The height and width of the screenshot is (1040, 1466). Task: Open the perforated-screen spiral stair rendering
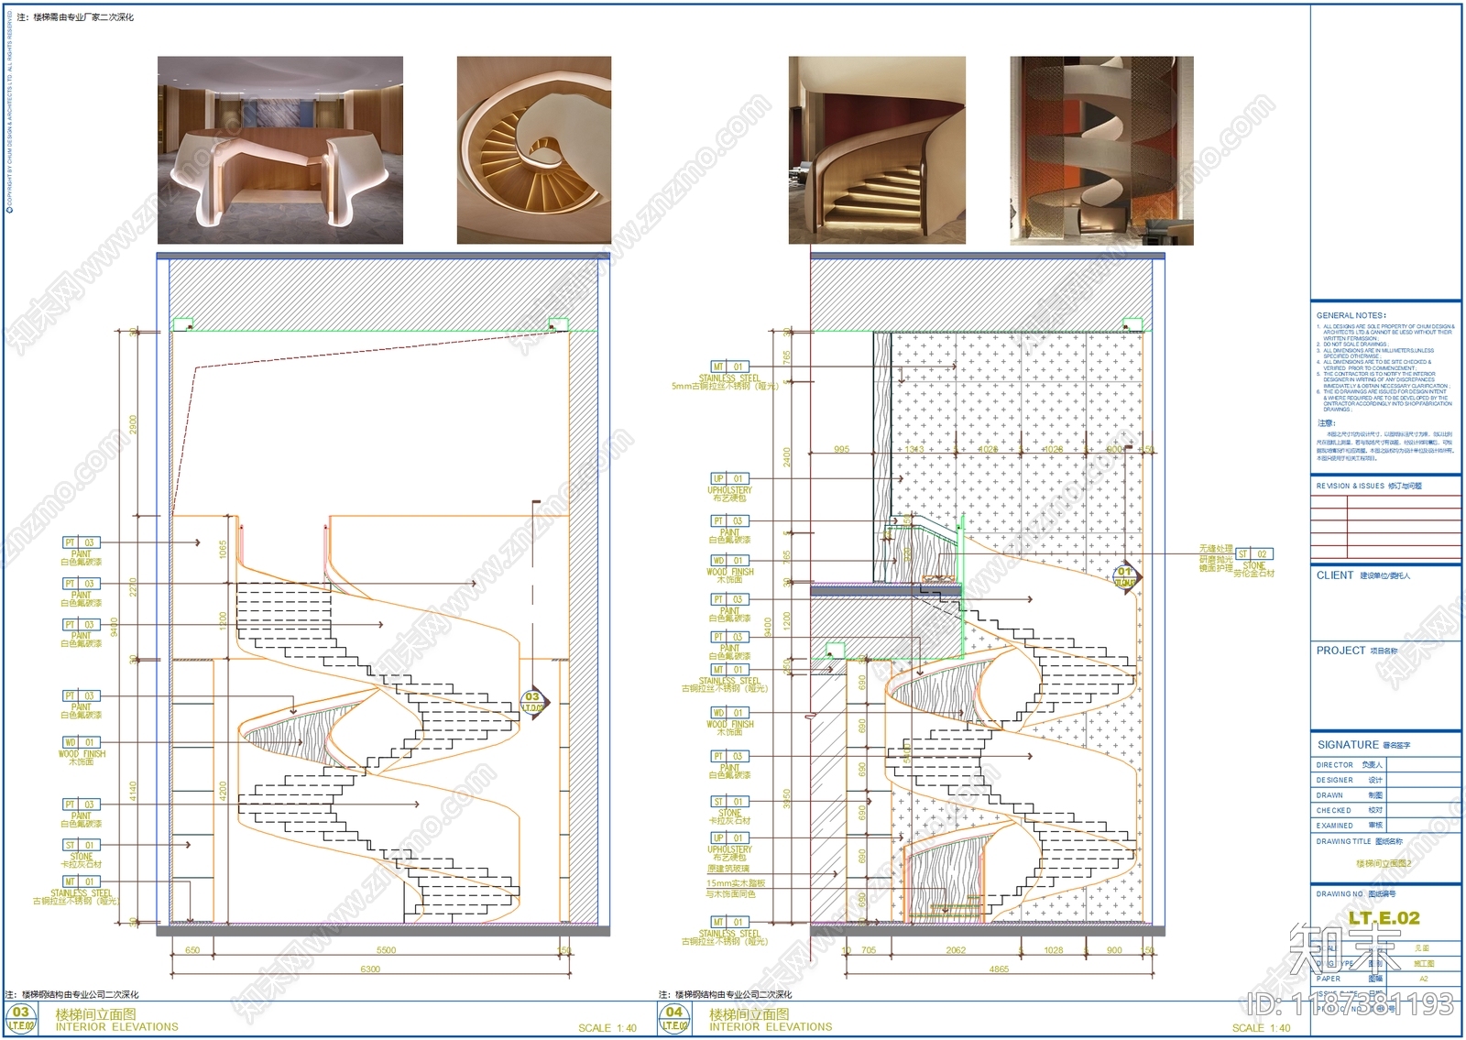[x=1101, y=150]
